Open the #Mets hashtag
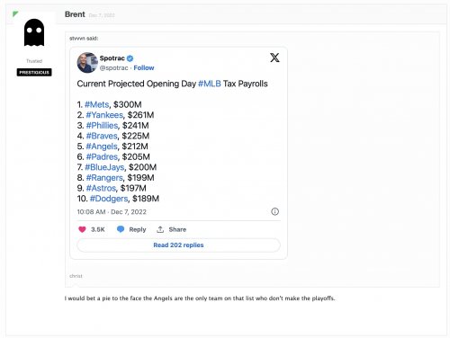The image size is (450, 338). (x=96, y=104)
